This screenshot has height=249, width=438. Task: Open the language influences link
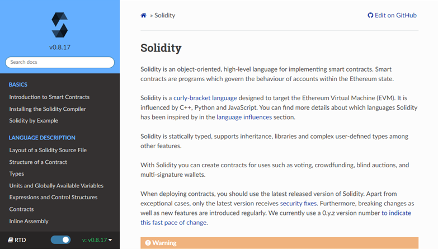pos(244,117)
